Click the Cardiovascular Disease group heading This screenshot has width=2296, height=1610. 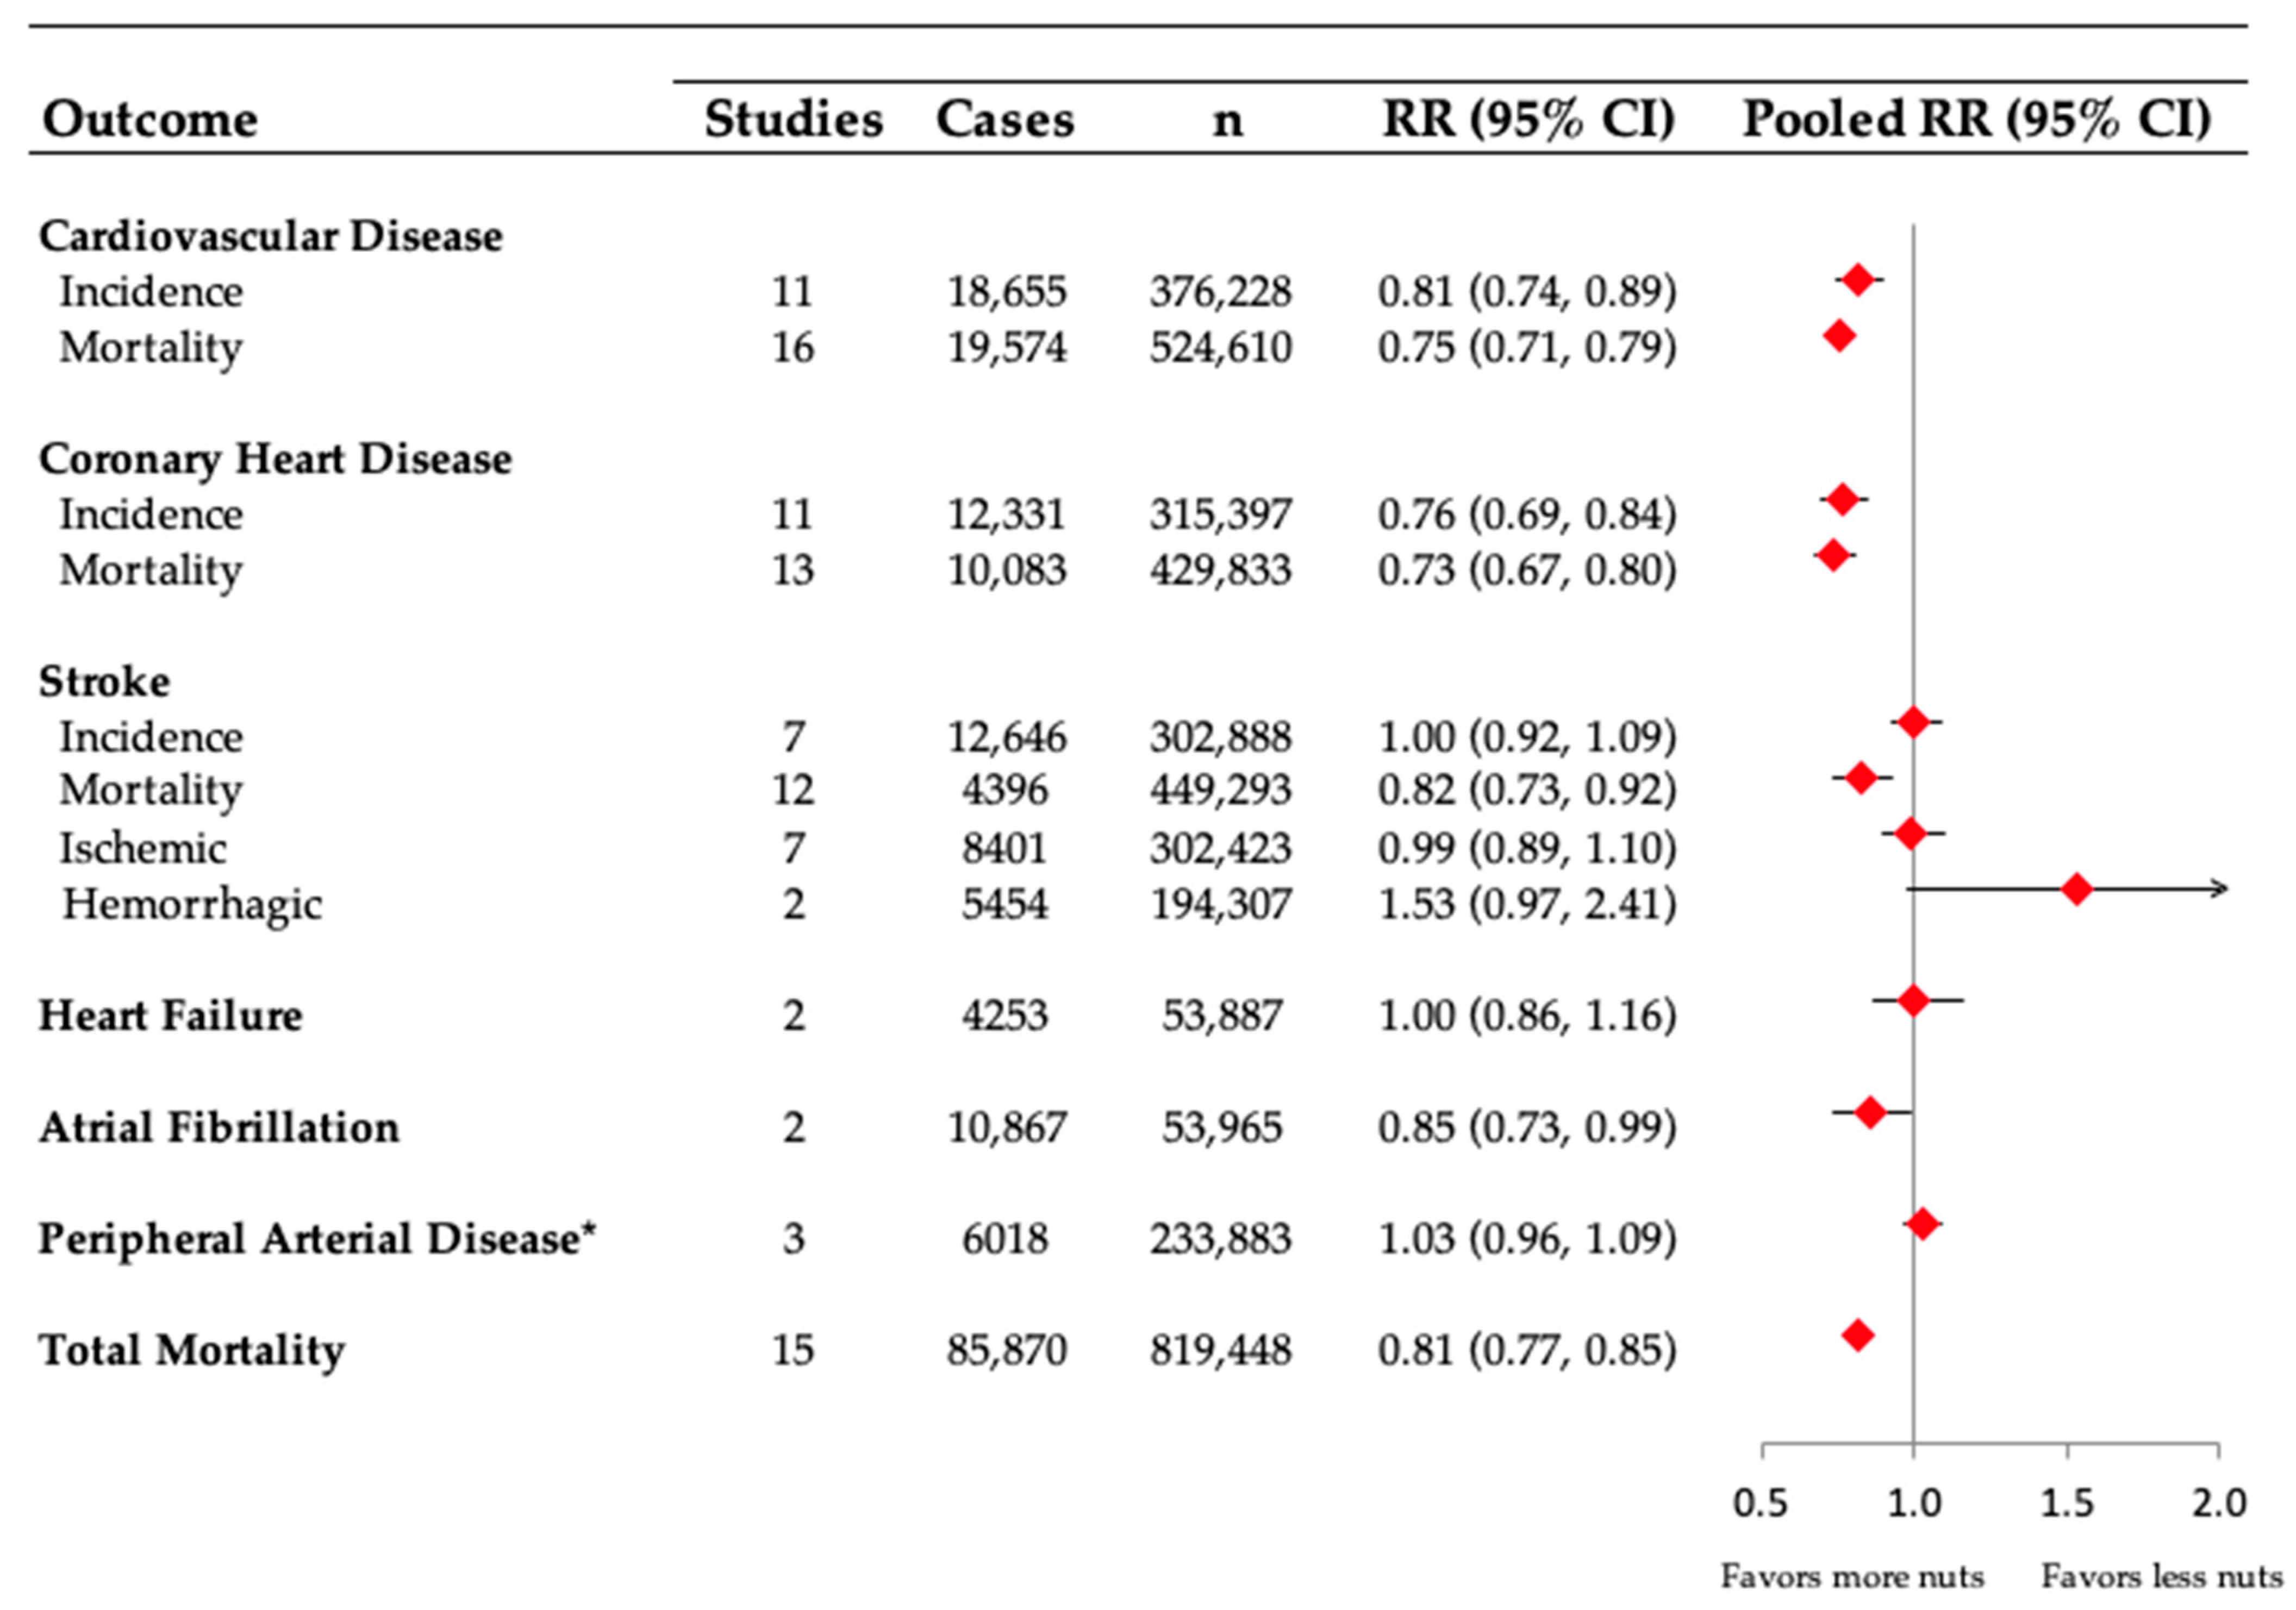(271, 236)
